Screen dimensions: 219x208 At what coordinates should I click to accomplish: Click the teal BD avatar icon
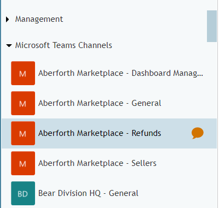(x=23, y=193)
